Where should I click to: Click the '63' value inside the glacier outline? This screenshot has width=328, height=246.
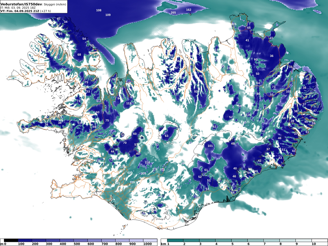pos(167,136)
